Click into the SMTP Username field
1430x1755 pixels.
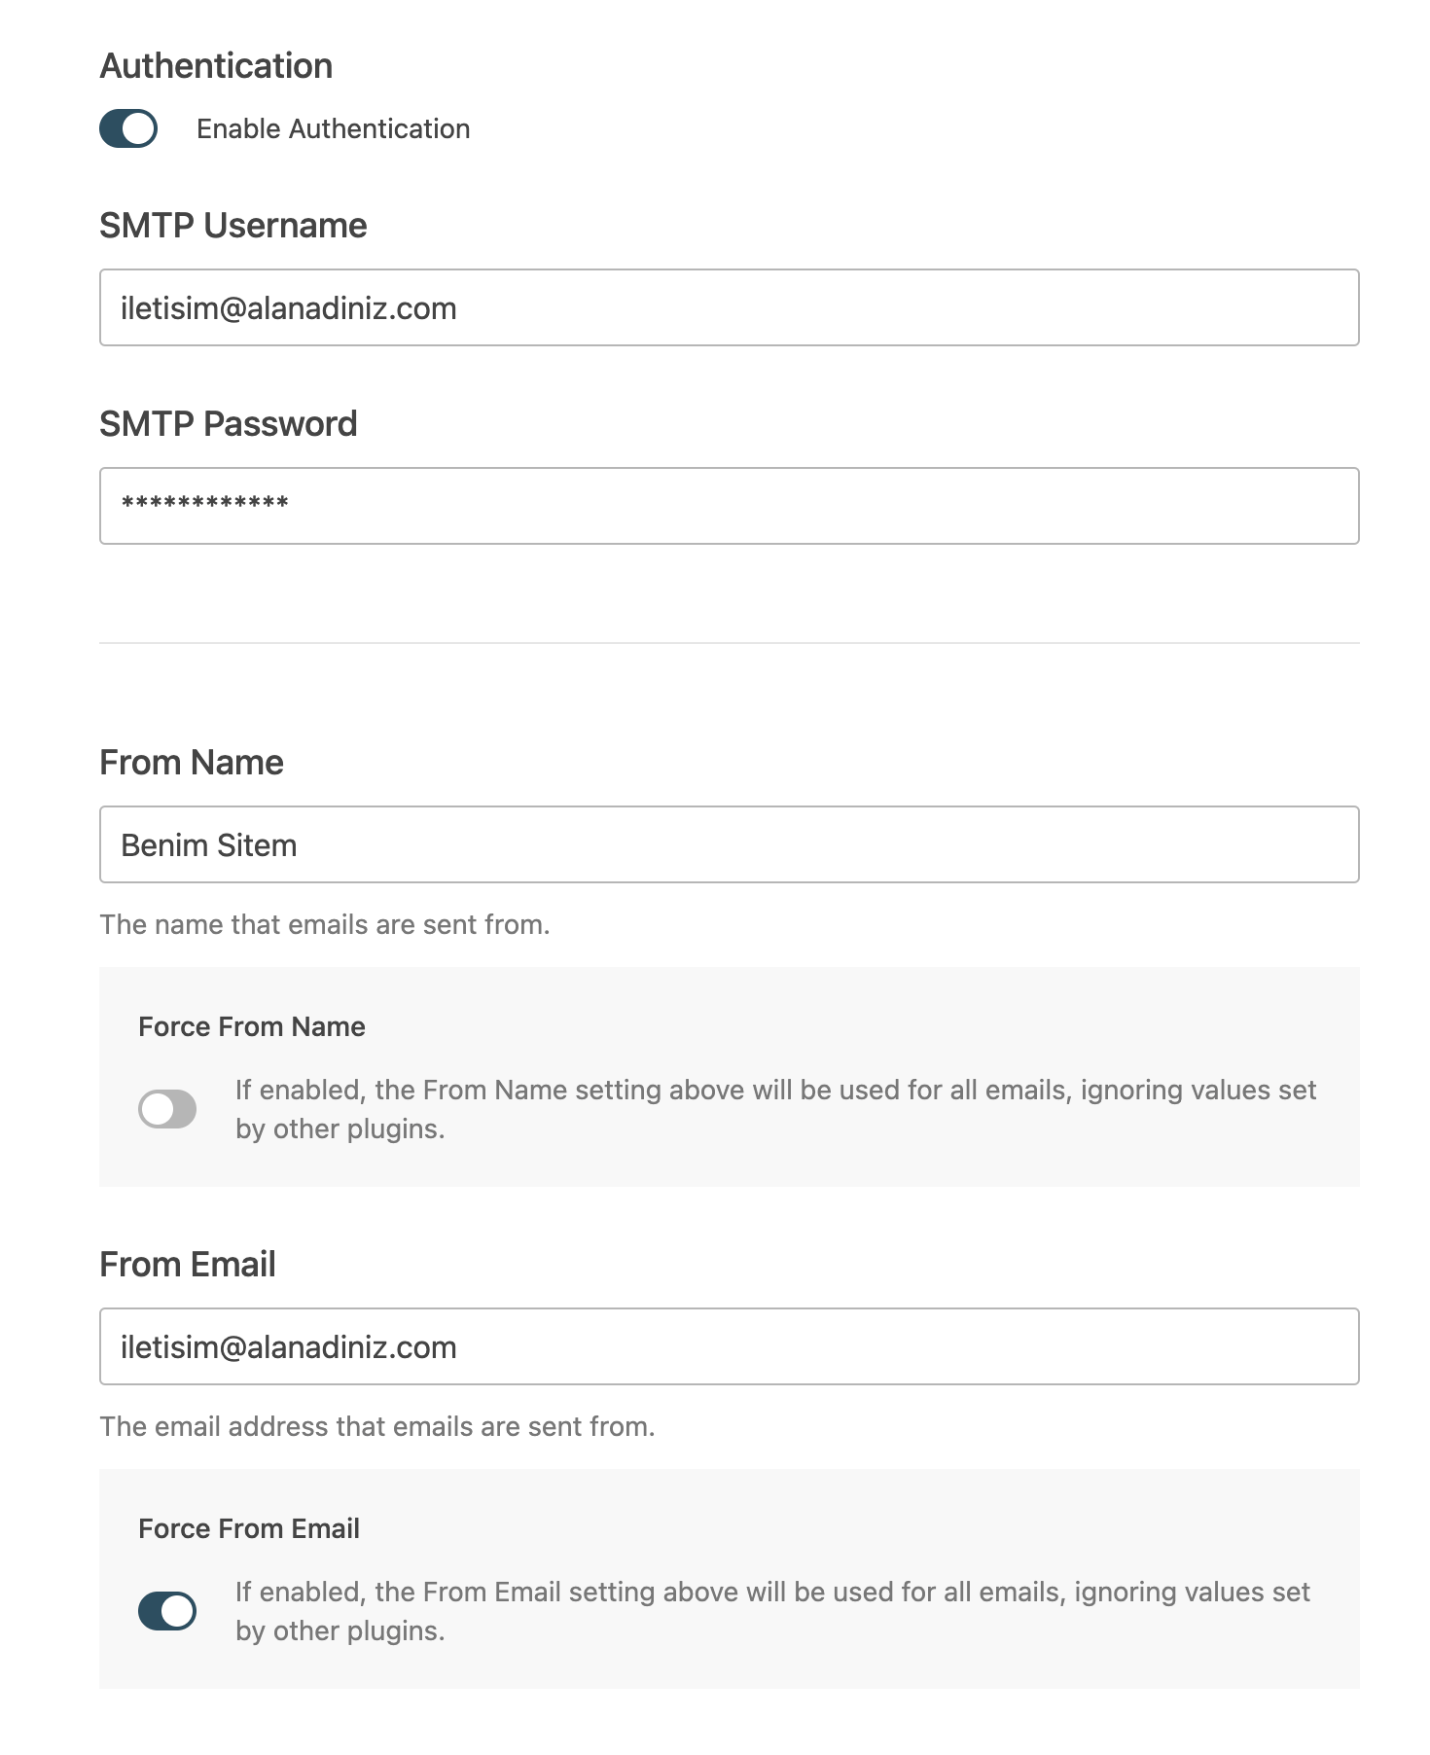[730, 307]
